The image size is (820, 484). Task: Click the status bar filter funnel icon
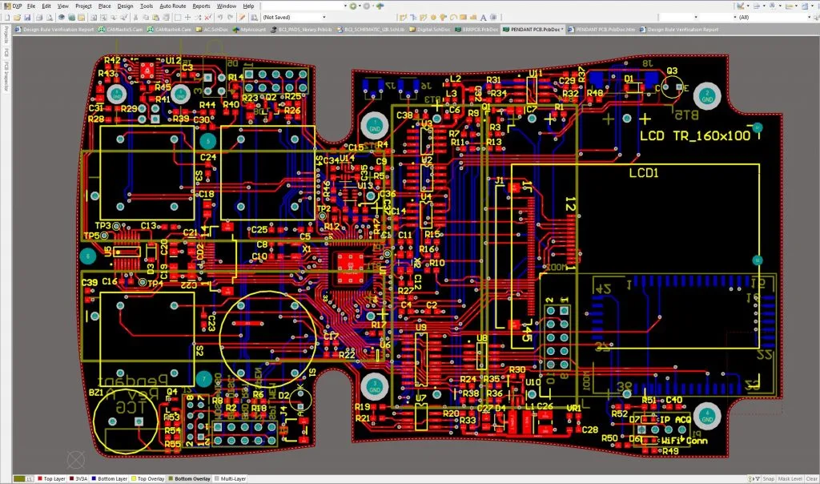(x=756, y=478)
